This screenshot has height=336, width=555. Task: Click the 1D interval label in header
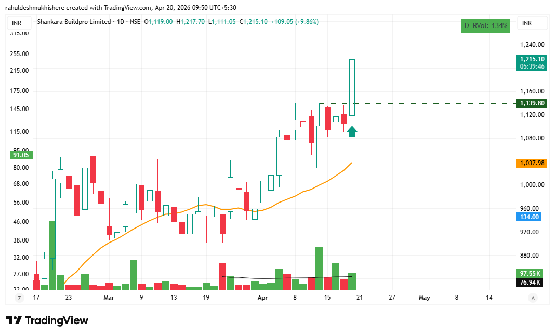point(121,22)
